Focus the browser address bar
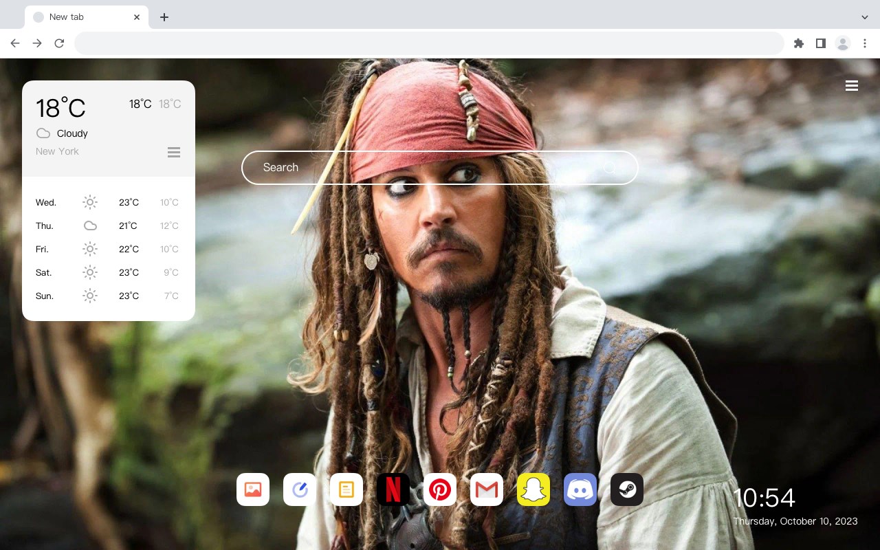The image size is (880, 550). (429, 43)
